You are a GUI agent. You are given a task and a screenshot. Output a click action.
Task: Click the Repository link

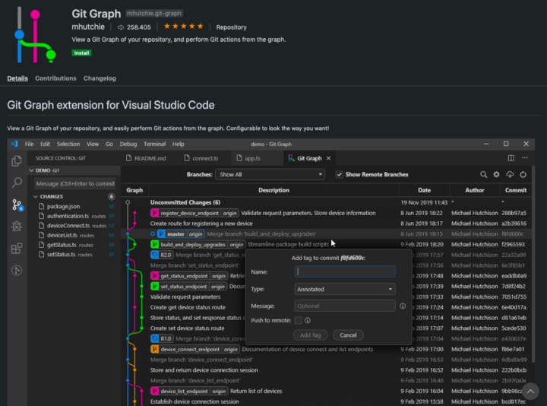(231, 27)
